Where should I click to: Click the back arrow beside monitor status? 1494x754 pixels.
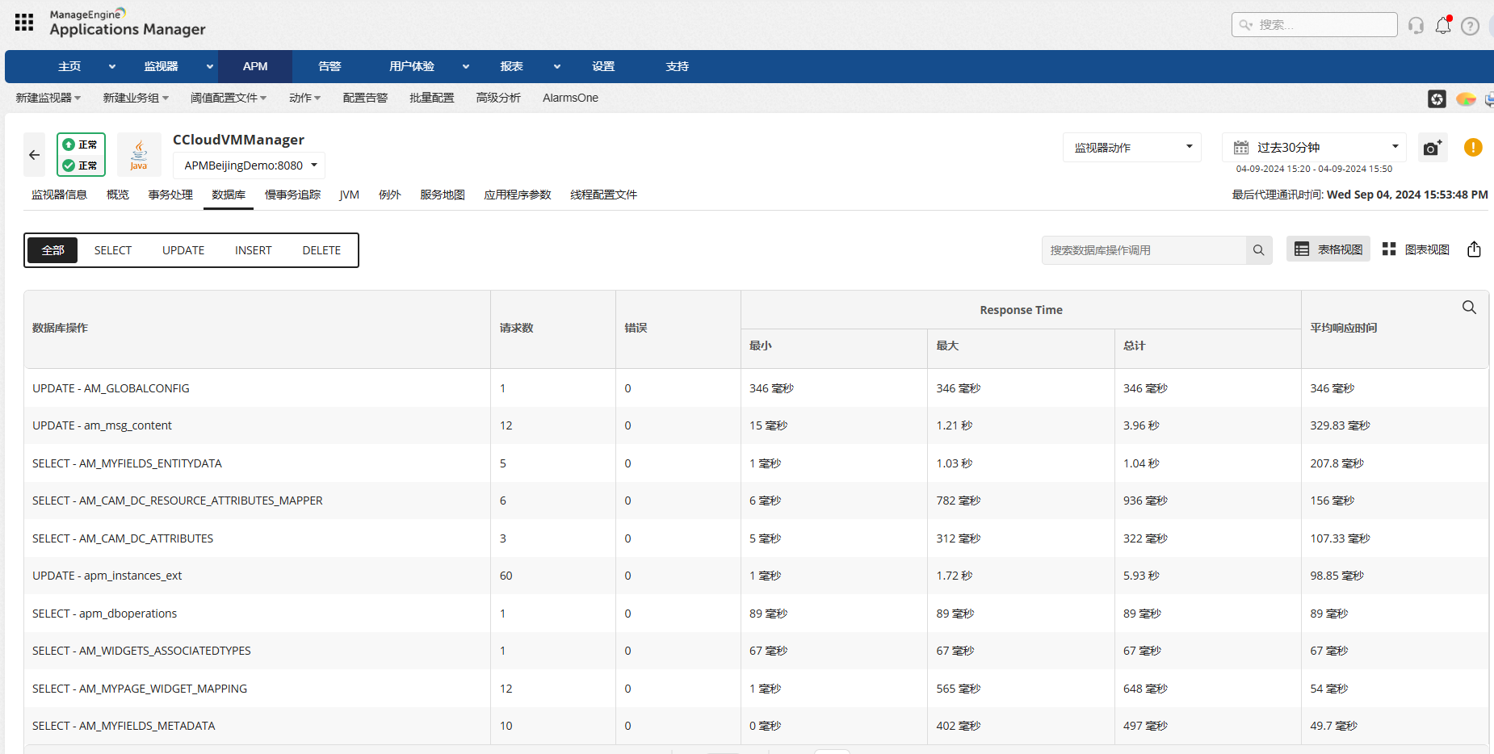click(35, 155)
